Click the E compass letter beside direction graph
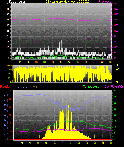This screenshot has width=124, height=147. click(117, 78)
